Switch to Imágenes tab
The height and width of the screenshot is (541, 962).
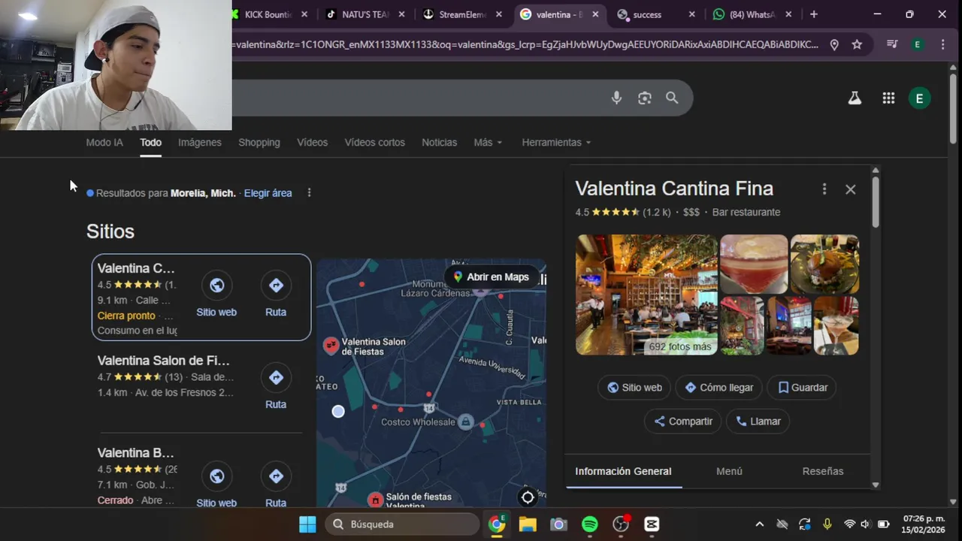coord(200,142)
